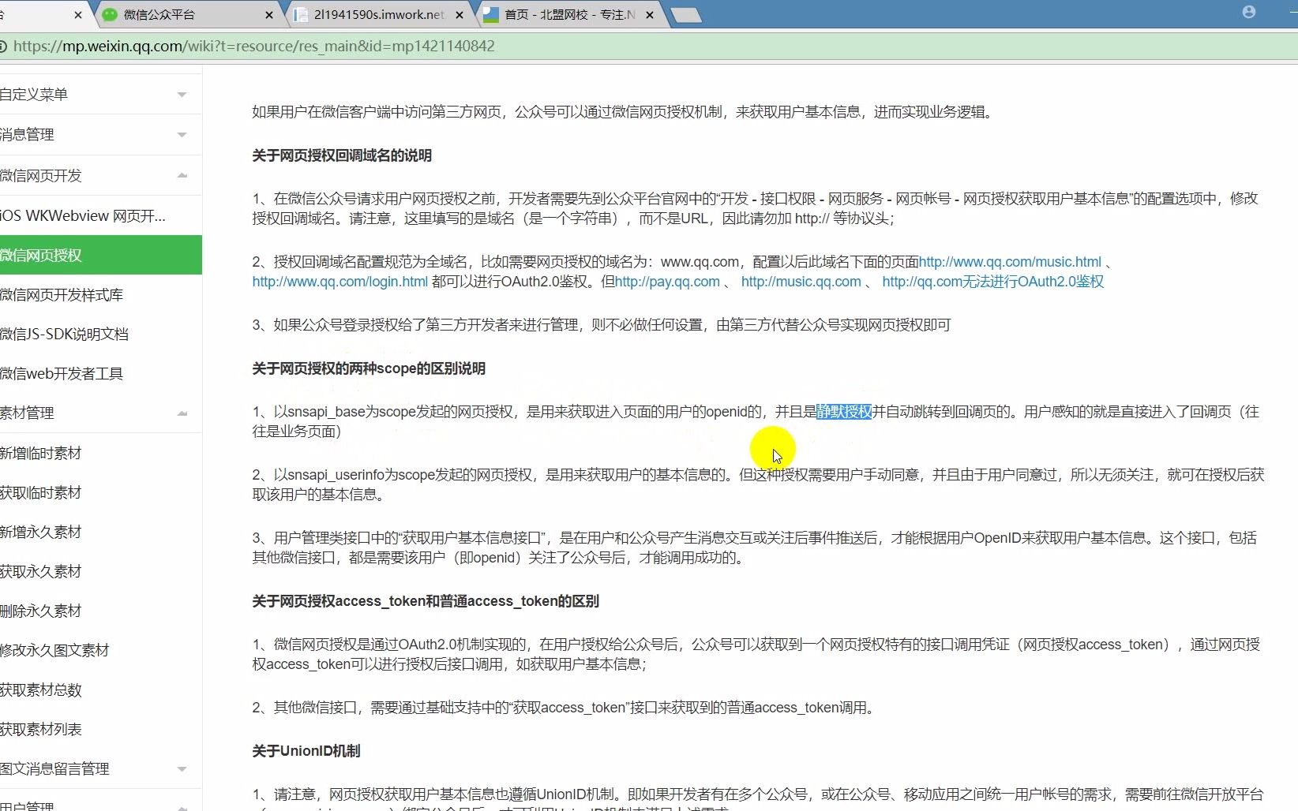Click heading 关于网页授权access_token和普通access_token的区别

coord(426,601)
